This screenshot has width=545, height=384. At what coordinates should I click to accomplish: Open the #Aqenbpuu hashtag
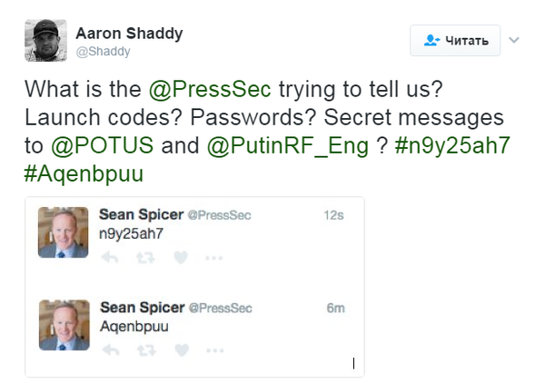pos(83,172)
